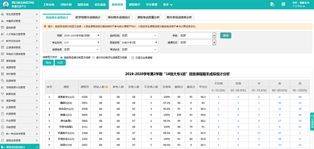314x149 pixels.
Task: Expand 学生信息管理 in the sidebar
Action: 20,14
